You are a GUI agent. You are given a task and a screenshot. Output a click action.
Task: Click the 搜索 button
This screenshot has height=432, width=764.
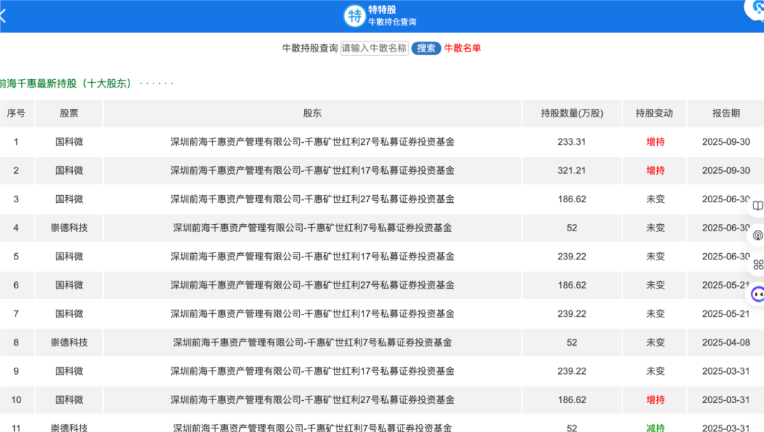pos(426,48)
